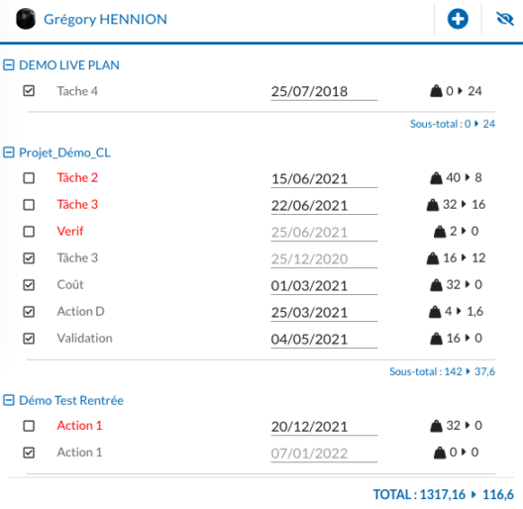Check the Verif task checkbox
This screenshot has width=523, height=509.
(29, 232)
